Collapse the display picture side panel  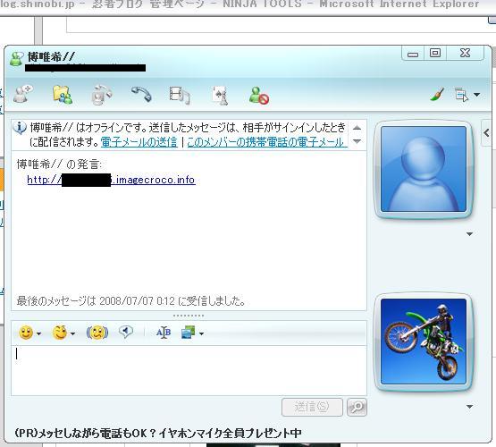pos(486,133)
